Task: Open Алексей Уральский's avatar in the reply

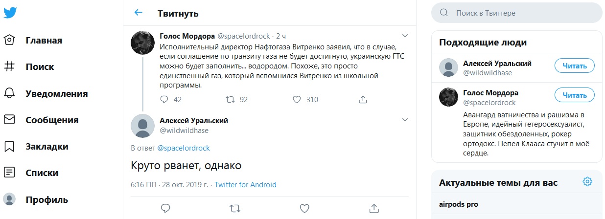Action: 143,127
